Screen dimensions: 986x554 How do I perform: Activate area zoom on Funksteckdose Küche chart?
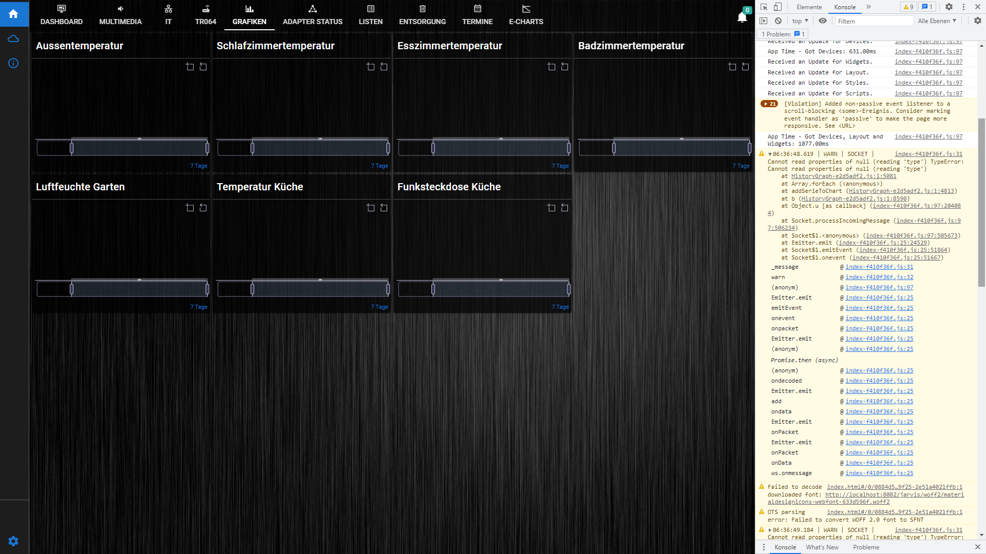(552, 208)
